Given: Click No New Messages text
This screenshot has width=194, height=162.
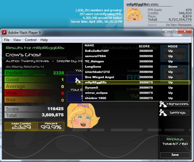Looking at the screenshot, I should 179,25.
